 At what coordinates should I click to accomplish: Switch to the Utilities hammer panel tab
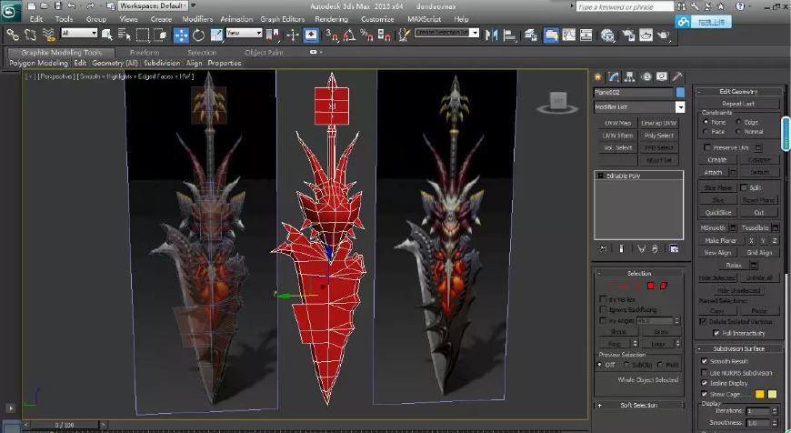click(677, 76)
